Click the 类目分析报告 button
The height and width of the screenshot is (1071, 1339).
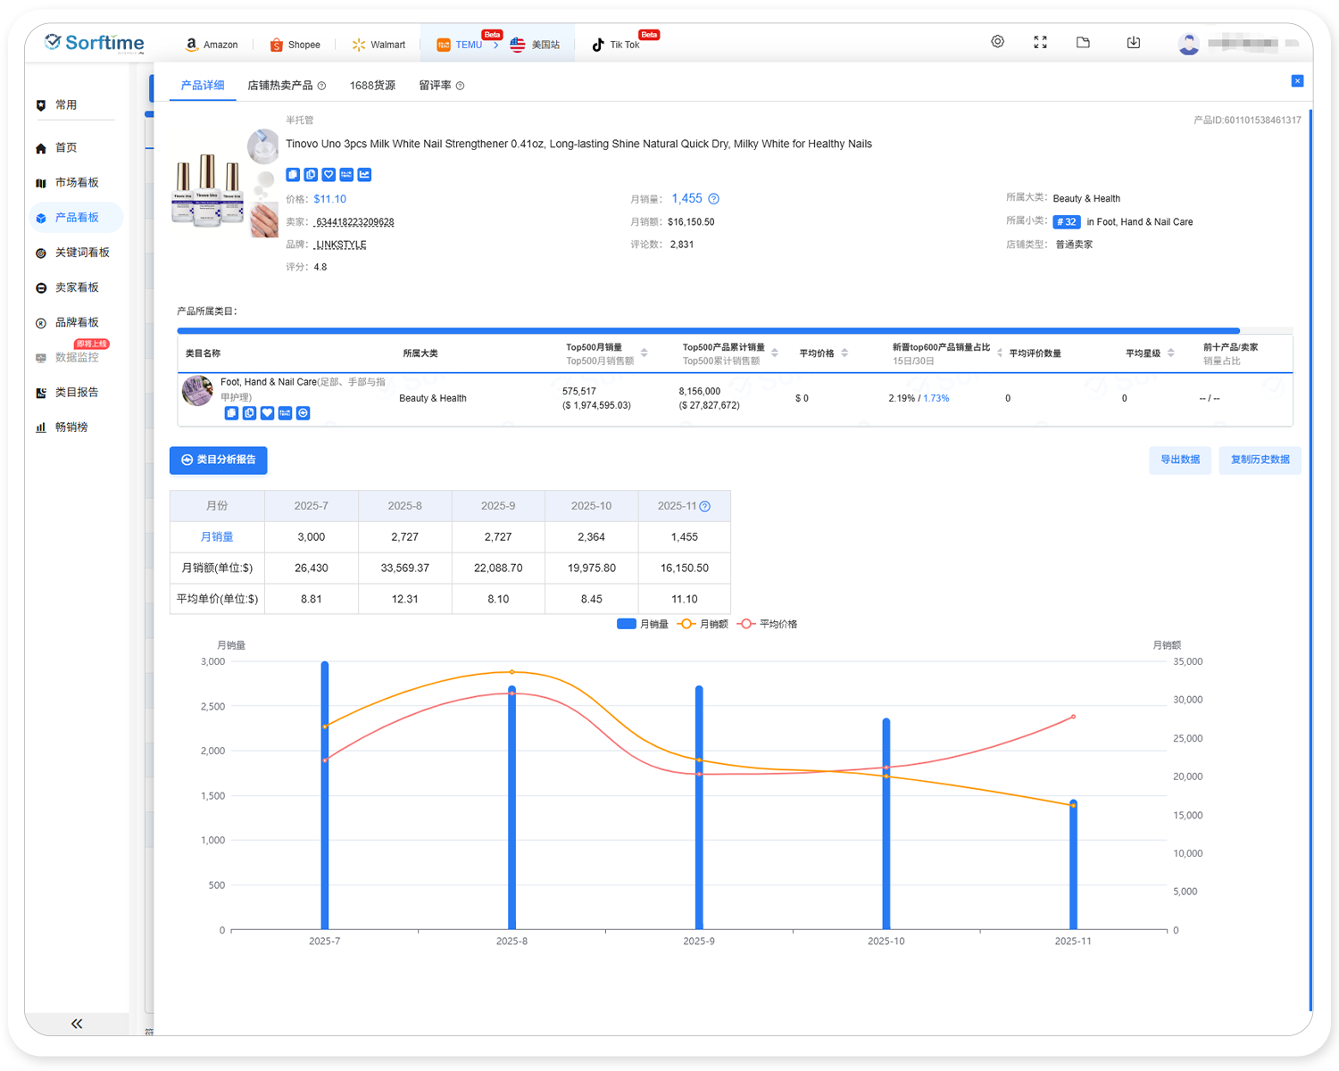click(x=218, y=460)
